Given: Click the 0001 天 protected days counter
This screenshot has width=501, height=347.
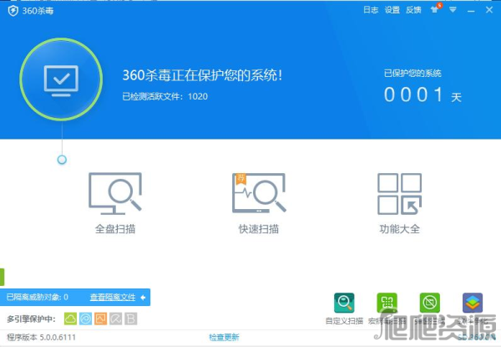Looking at the screenshot, I should coord(423,95).
